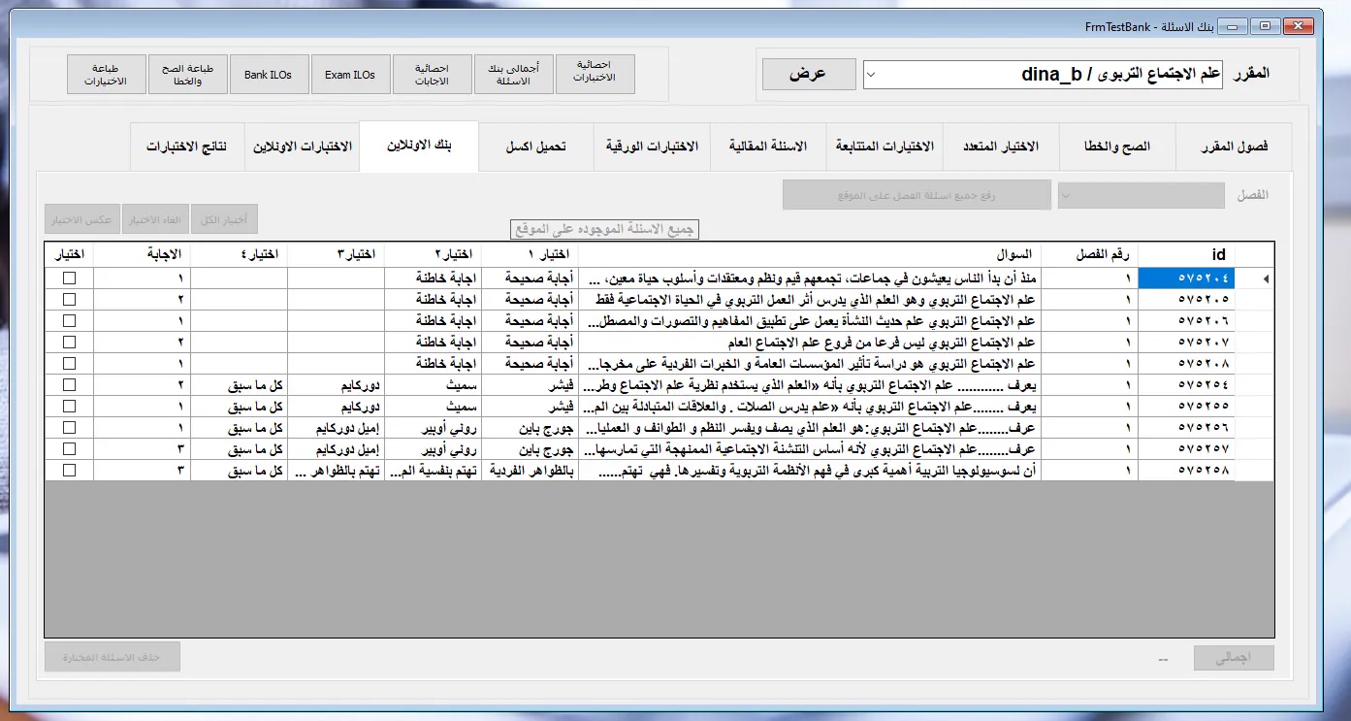Select the checkbox in row ٥٧٥٢٥٧
The width and height of the screenshot is (1351, 721).
[69, 449]
